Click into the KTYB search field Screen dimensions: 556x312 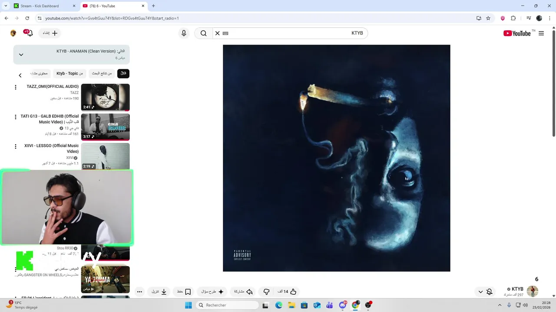tap(291, 33)
